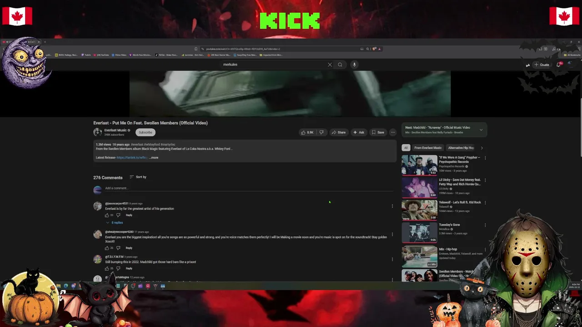Open Sort by comments dropdown

click(138, 177)
